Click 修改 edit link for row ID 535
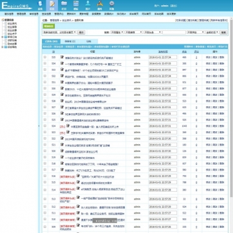The image size is (233, 233). tap(208, 57)
